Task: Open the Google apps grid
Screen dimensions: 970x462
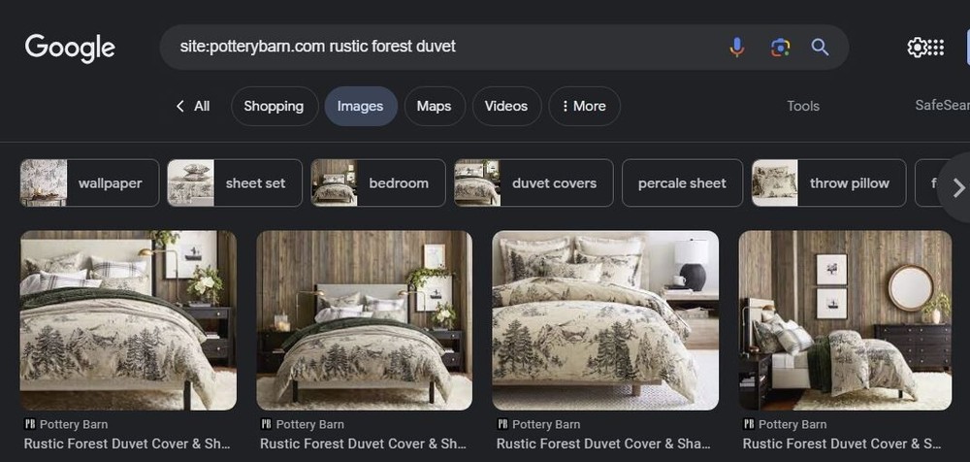Action: 936,47
